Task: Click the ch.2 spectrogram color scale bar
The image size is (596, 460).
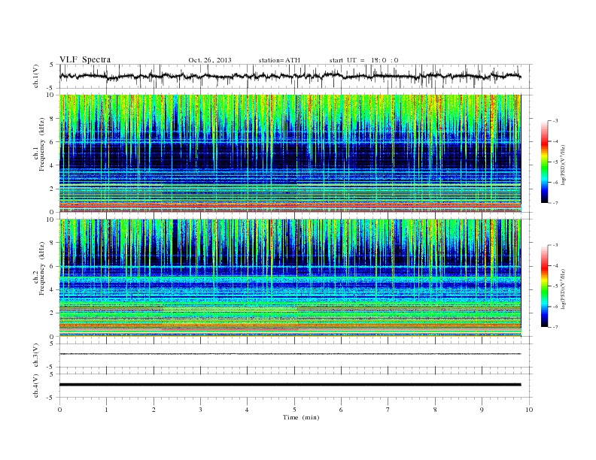Action: 545,286
